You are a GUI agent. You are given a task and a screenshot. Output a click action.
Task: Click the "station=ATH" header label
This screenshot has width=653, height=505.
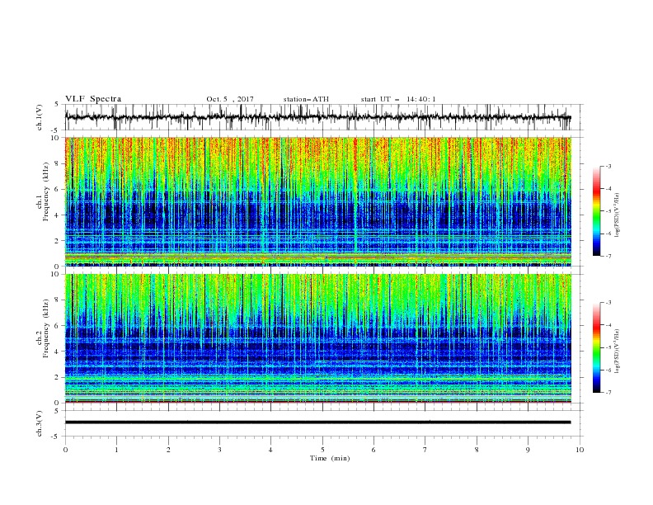306,99
